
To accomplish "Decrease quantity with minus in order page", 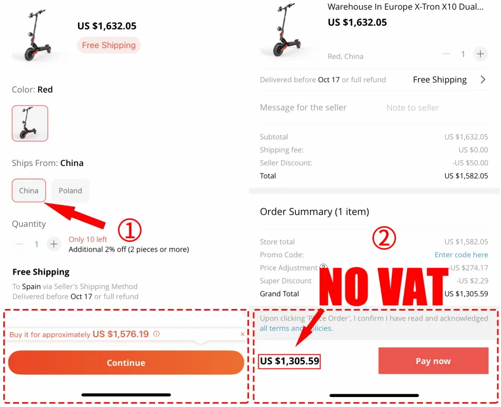I will coord(446,54).
